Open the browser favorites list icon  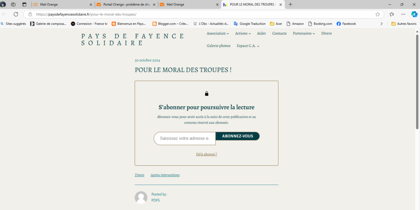coord(391,14)
